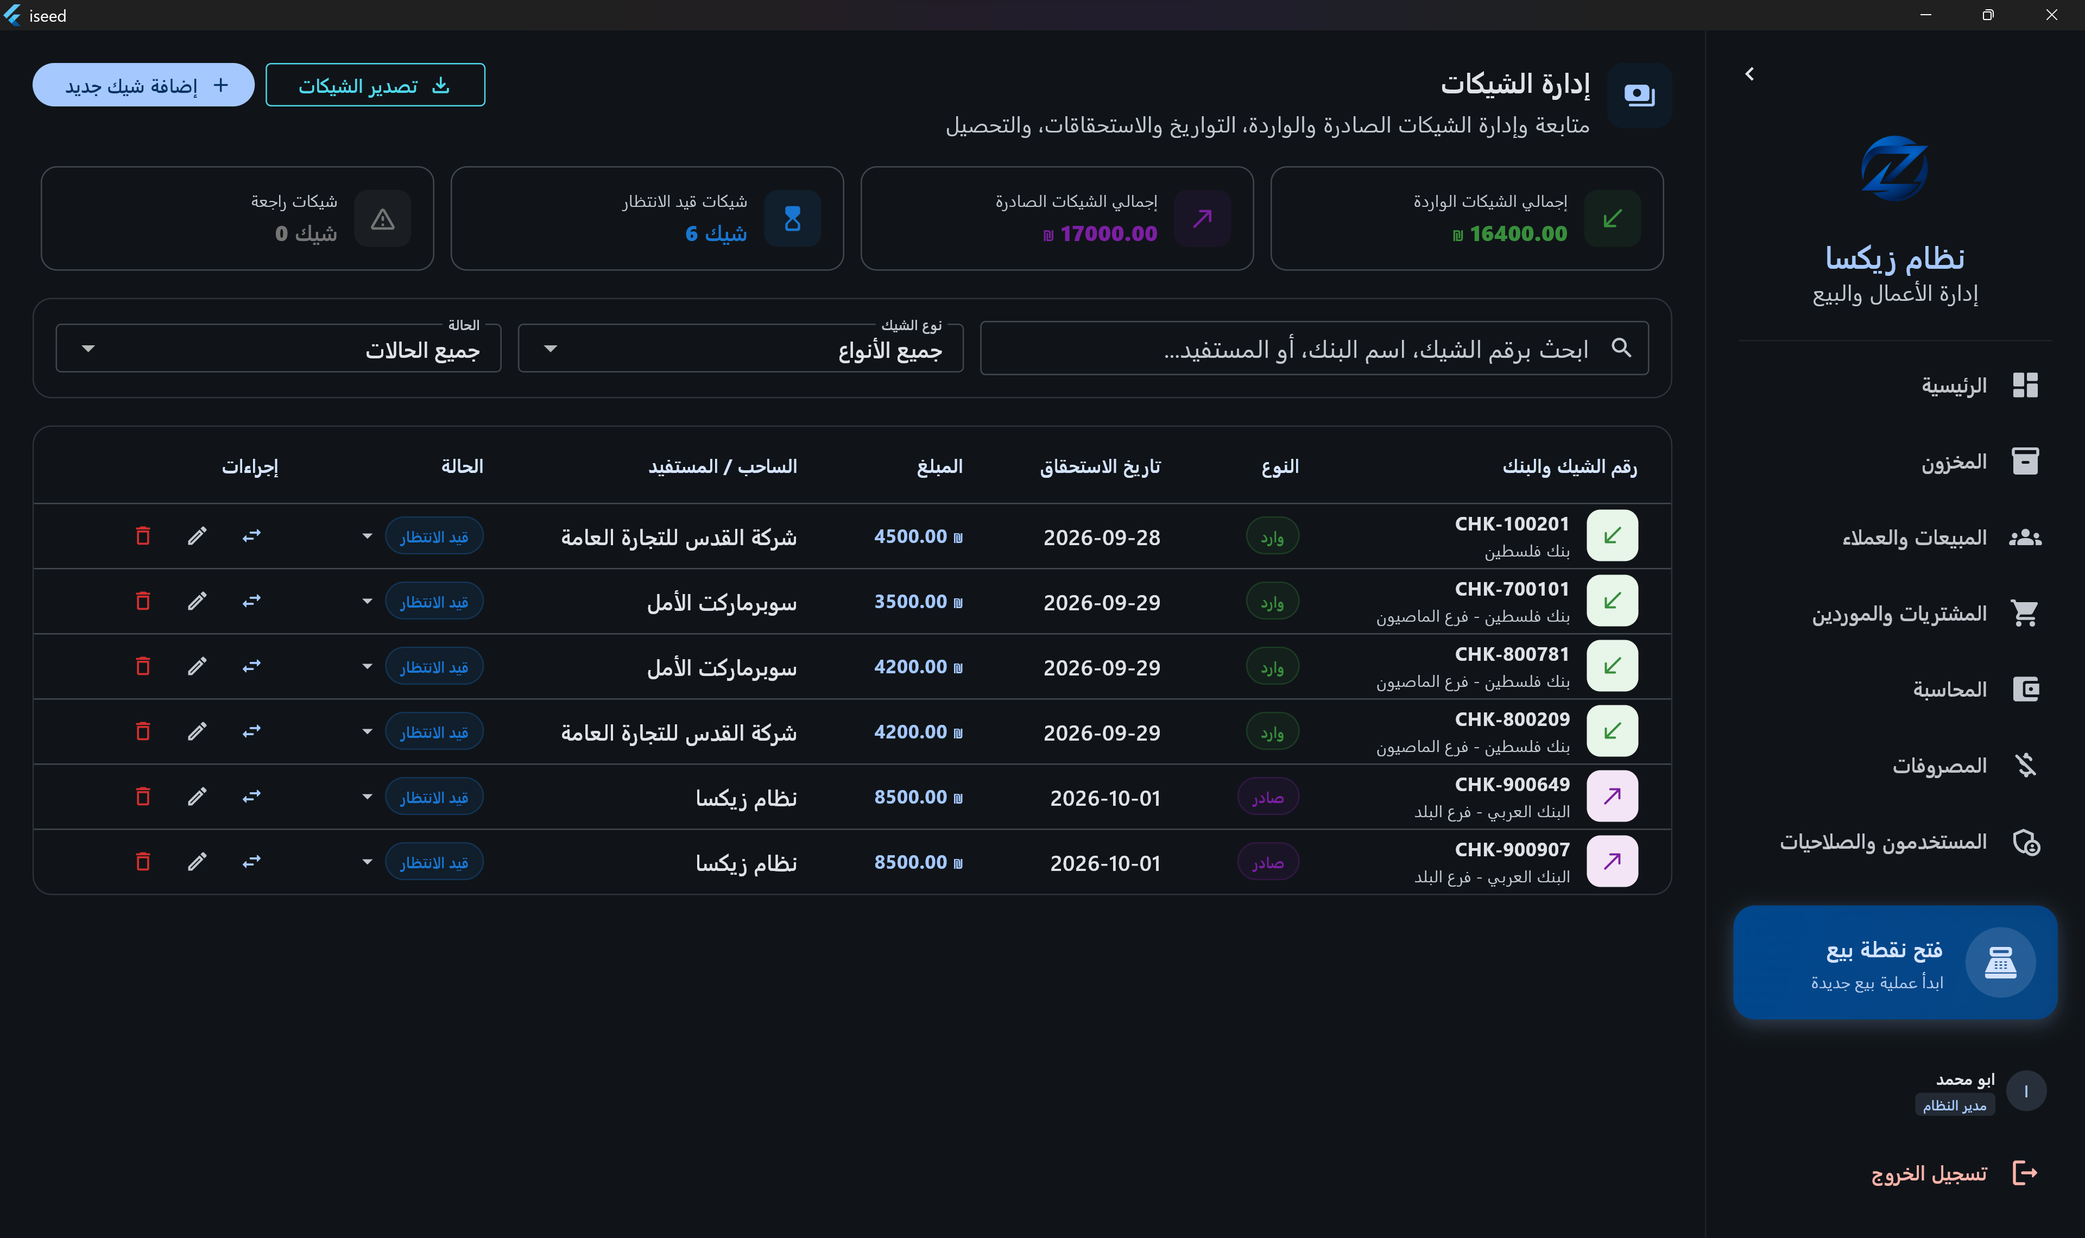Click the إضافة شيك جديد button
The image size is (2085, 1238).
143,85
